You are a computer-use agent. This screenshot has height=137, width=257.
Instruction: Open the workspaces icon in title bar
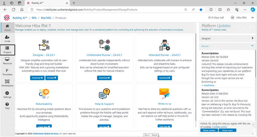coord(12,3)
